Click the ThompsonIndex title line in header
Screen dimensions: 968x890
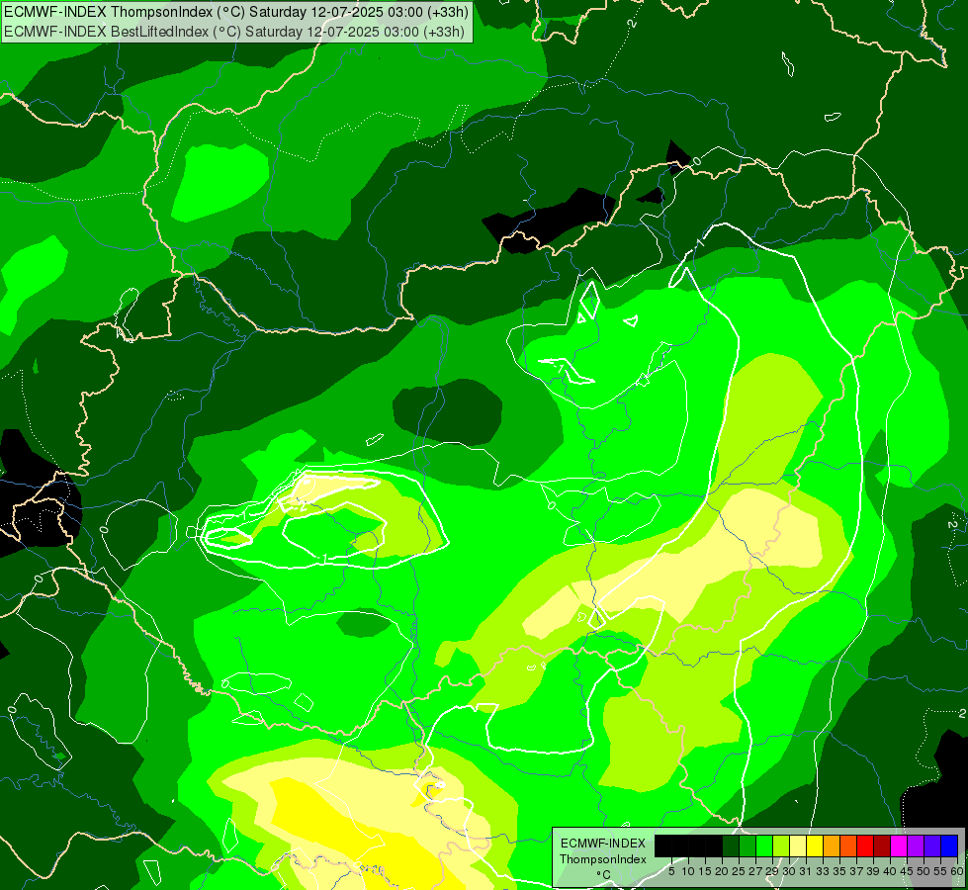[236, 12]
